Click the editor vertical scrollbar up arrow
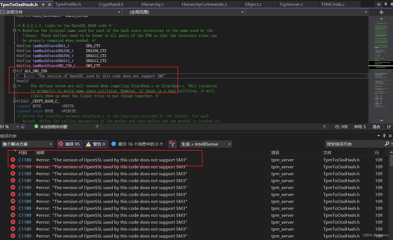393x240 pixels. (381, 19)
